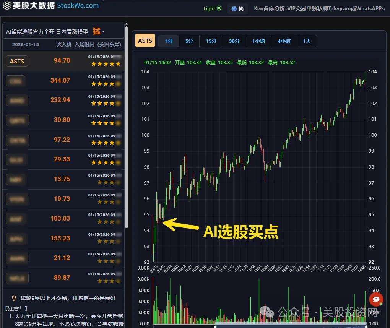This screenshot has height=328, width=390.
Task: Click the left handle of chart zoom slider
Action: [215, 326]
